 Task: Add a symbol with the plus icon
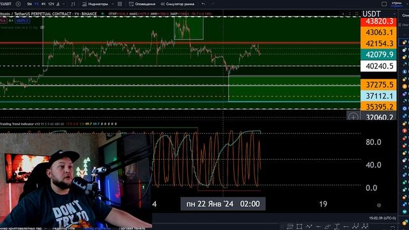click(x=19, y=4)
